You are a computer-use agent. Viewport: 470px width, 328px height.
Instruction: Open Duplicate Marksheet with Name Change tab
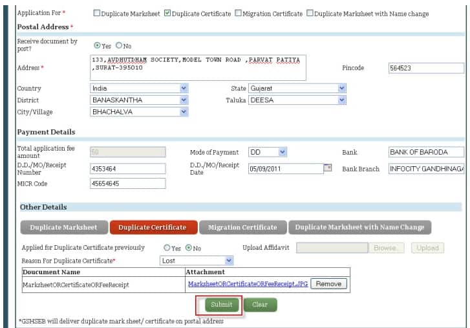pos(359,227)
